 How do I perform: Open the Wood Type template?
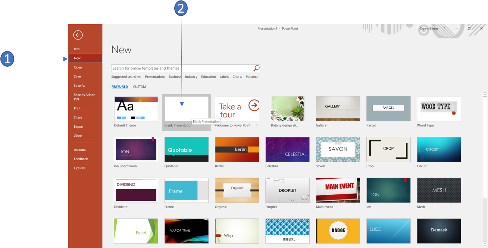(439, 109)
